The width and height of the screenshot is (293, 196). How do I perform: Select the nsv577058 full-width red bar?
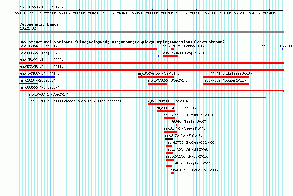(x=151, y=70)
